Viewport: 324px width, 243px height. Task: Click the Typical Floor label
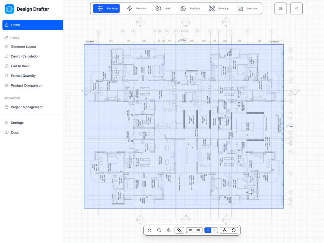(x=275, y=42)
